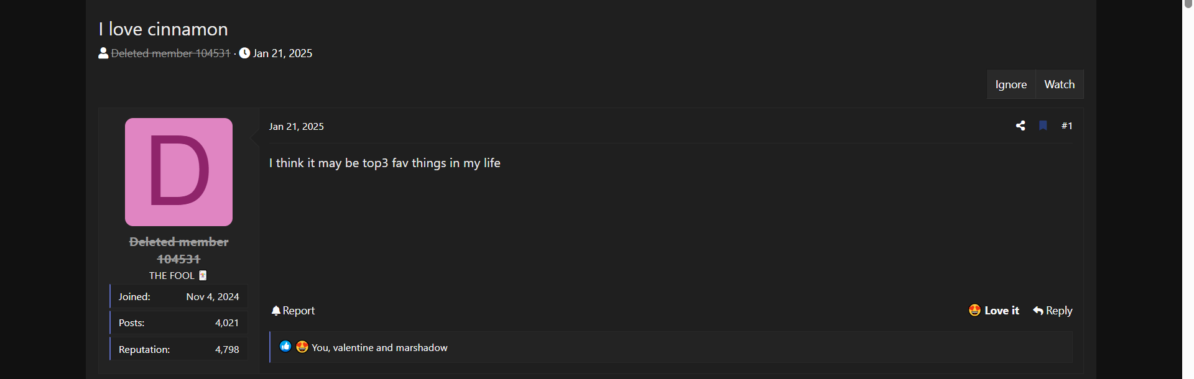Click the bell icon next to Report

pos(276,311)
